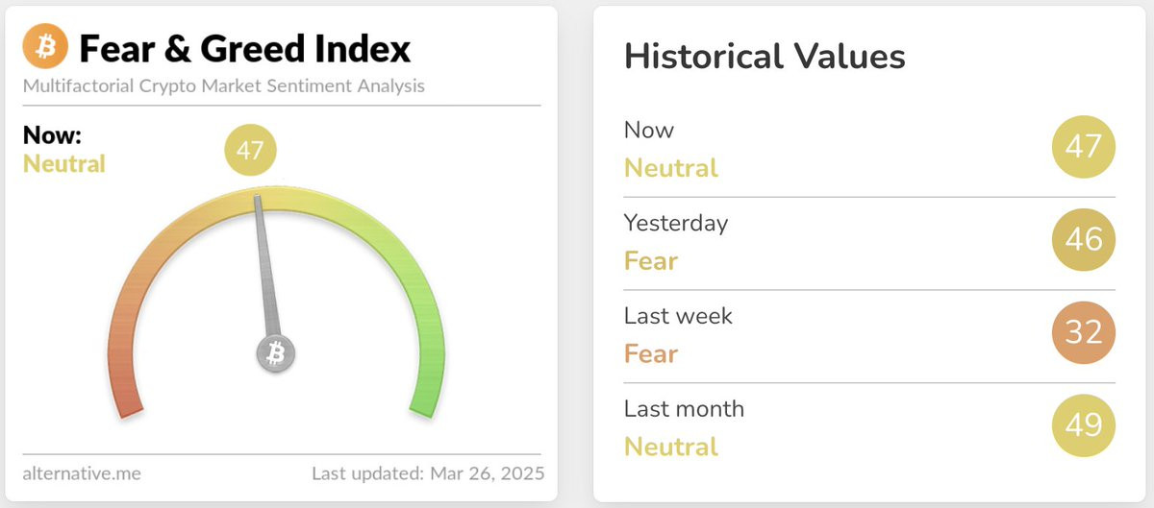Image resolution: width=1154 pixels, height=508 pixels.
Task: Click the Multifactorial Crypto Market Sentiment subtitle
Action: (223, 86)
